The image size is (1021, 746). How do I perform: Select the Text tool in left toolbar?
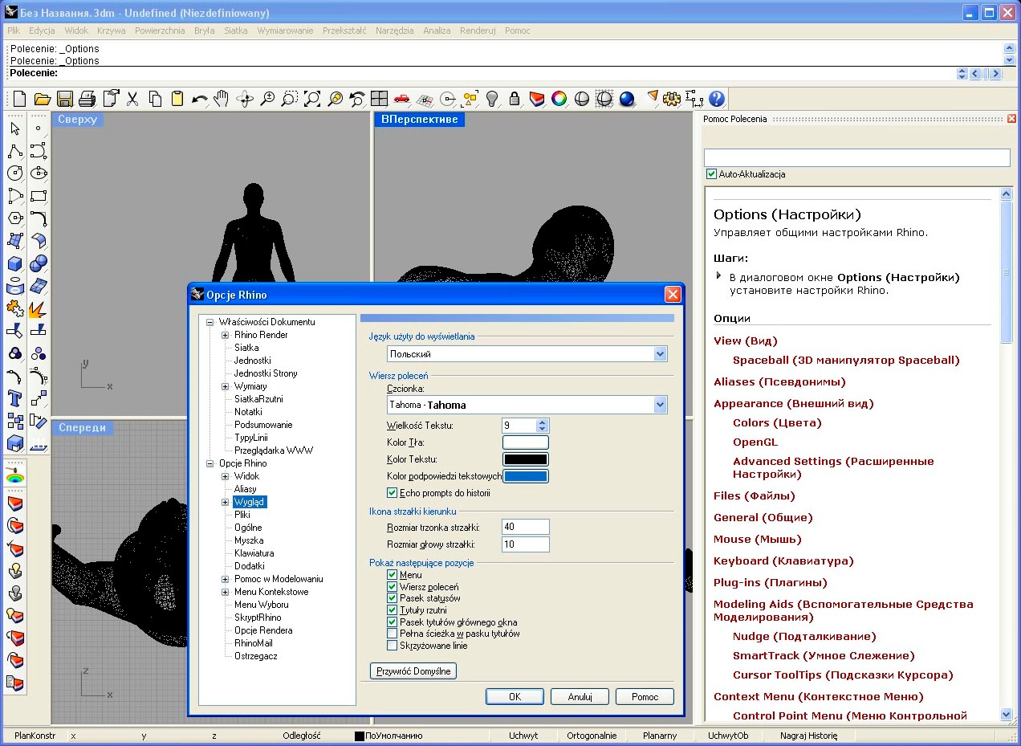click(14, 398)
